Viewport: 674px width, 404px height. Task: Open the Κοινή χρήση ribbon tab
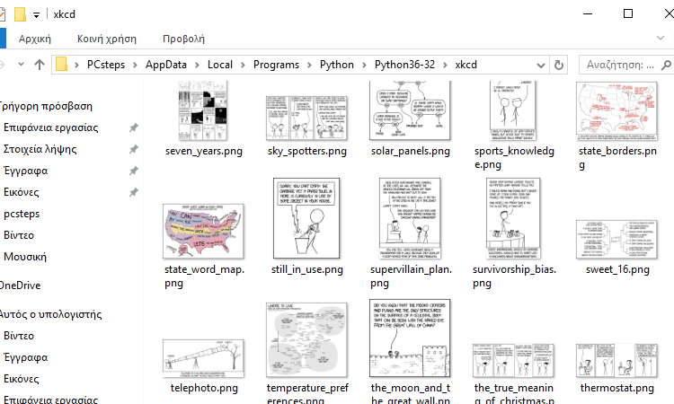coord(107,39)
